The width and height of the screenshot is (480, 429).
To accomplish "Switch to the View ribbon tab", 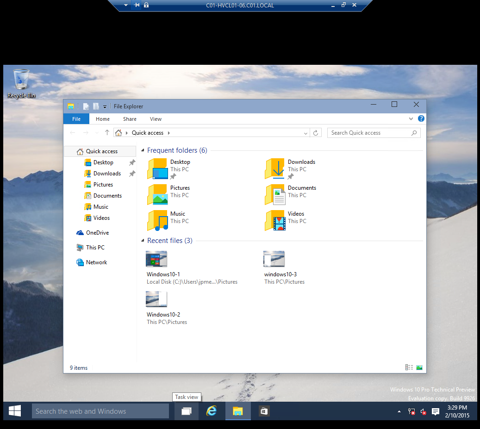I will pos(156,119).
